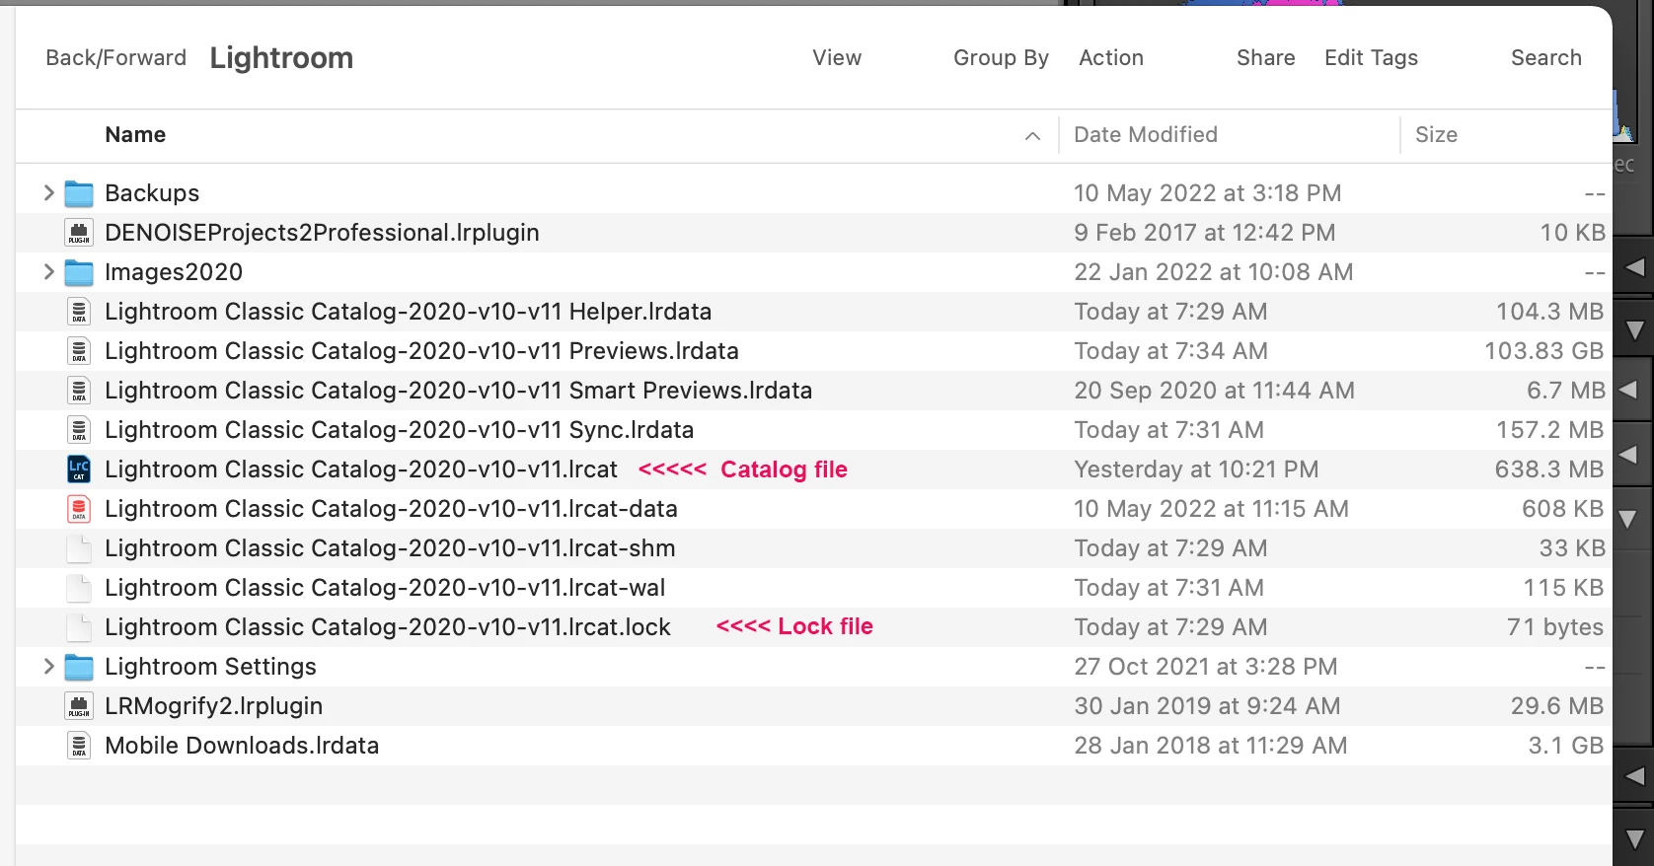
Task: Select the v11 Smart Previews.lrdata file name
Action: [458, 391]
